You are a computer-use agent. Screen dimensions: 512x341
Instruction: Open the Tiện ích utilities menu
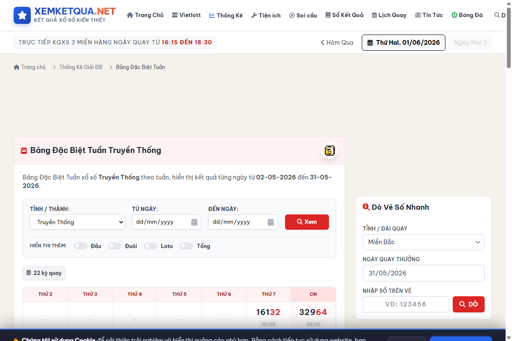tap(266, 15)
